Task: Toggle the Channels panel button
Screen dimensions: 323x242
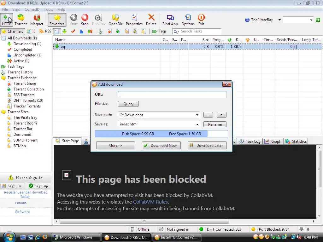Action: point(13,31)
